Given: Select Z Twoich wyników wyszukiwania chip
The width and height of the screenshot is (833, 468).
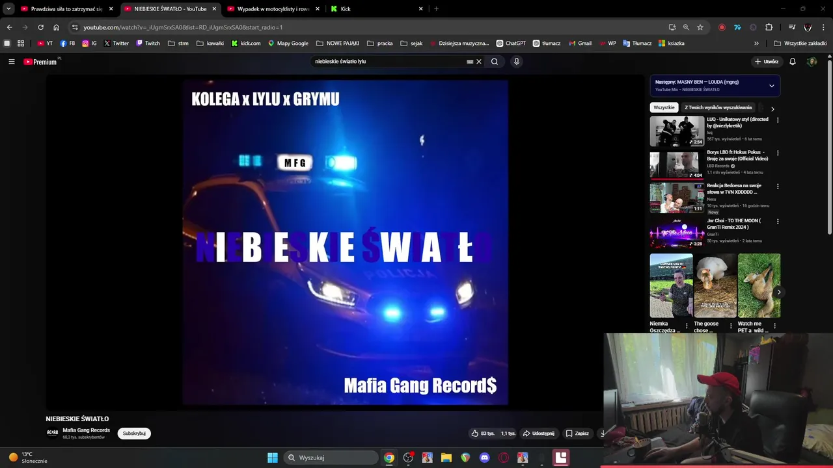Looking at the screenshot, I should pyautogui.click(x=718, y=108).
